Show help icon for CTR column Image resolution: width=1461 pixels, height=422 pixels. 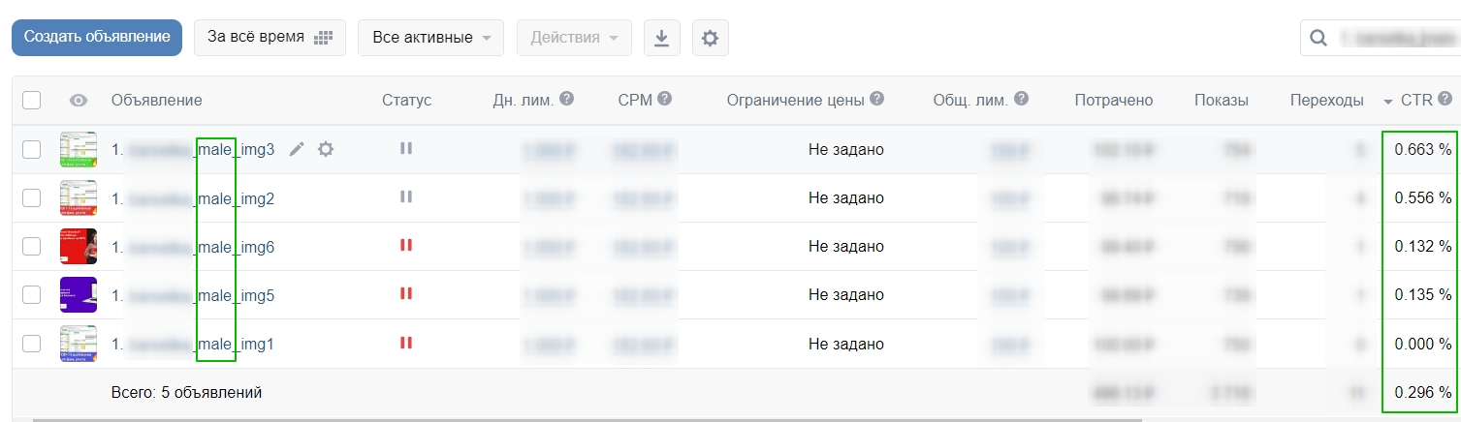pos(1445,99)
